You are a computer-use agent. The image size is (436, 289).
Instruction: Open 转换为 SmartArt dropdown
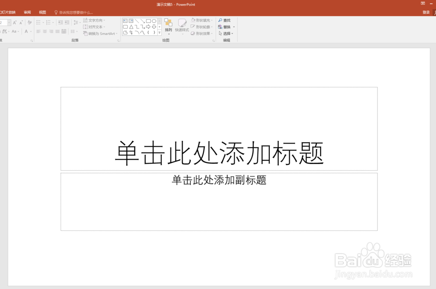[100, 34]
